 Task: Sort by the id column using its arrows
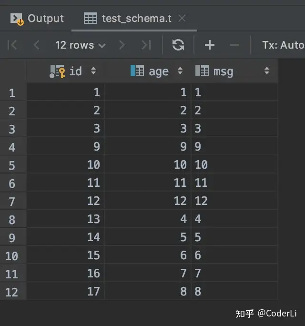pos(93,71)
